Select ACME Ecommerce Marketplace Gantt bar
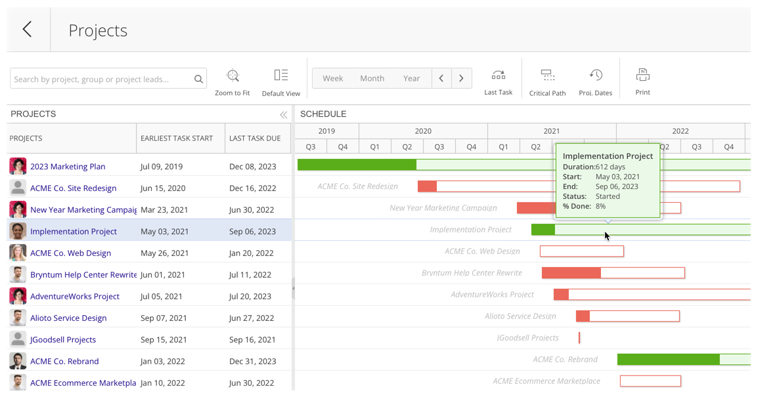This screenshot has height=401, width=758. click(x=651, y=381)
